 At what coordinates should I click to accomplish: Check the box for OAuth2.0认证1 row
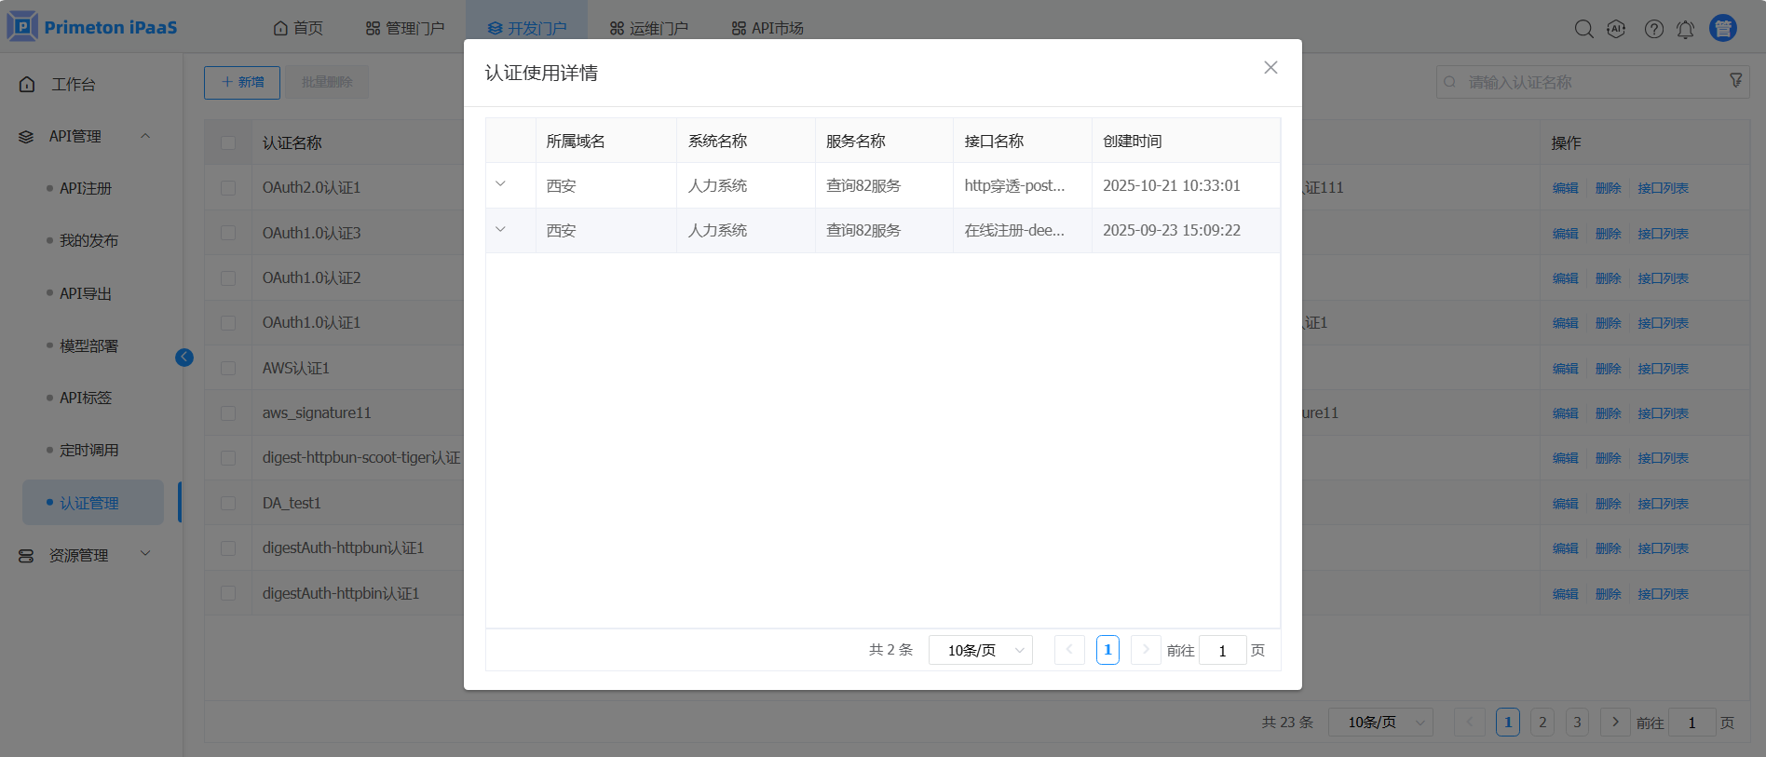(x=228, y=188)
